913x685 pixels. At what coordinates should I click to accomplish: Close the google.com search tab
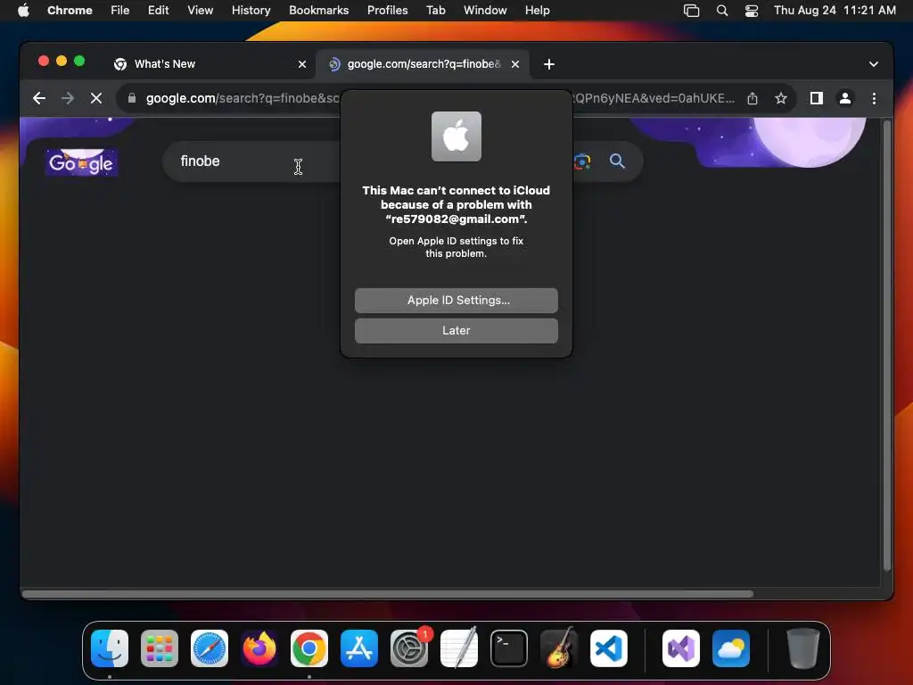[x=515, y=64]
